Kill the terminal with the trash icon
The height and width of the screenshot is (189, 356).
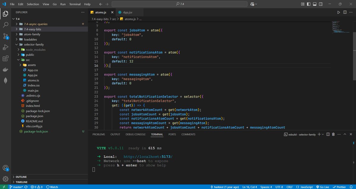[x=333, y=134]
